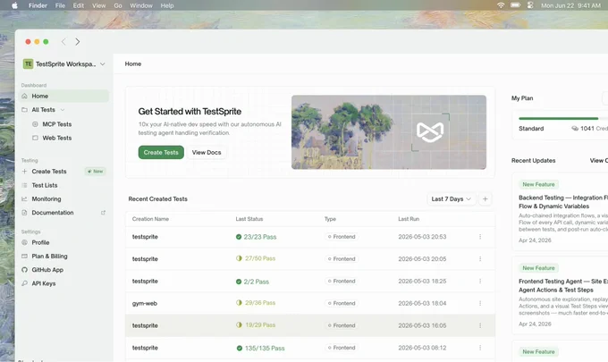Click Frontend tag in gym-web row
Screen dimensions: 608x362
point(342,303)
